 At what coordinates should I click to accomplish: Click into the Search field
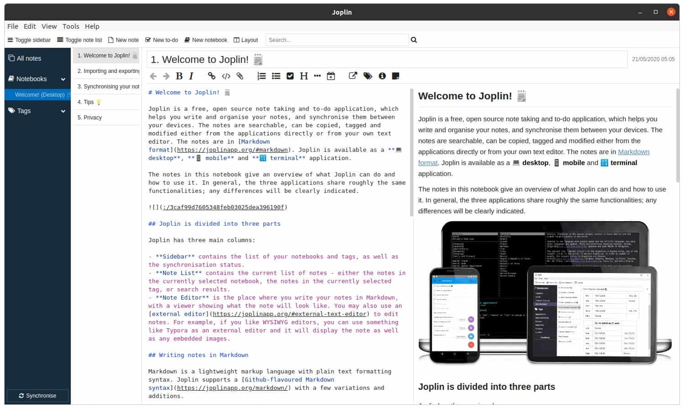point(337,40)
